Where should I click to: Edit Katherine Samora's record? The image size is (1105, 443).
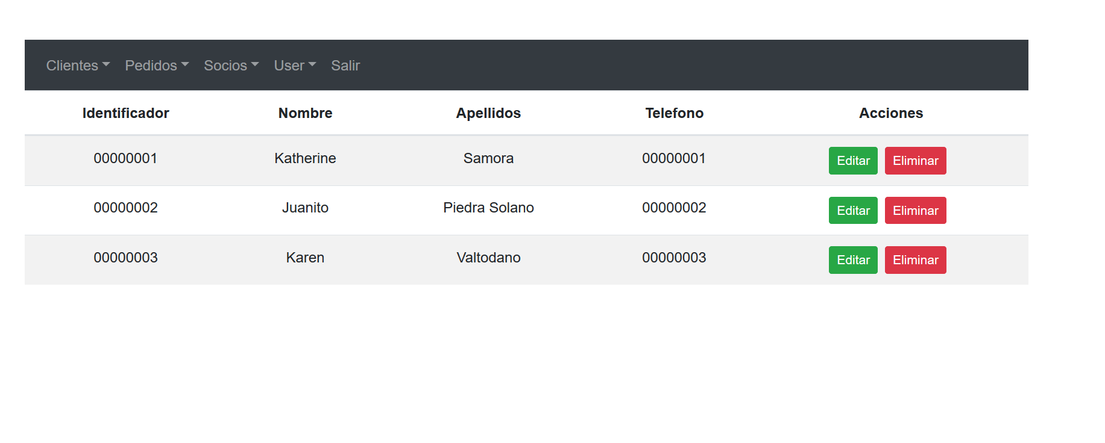[853, 161]
